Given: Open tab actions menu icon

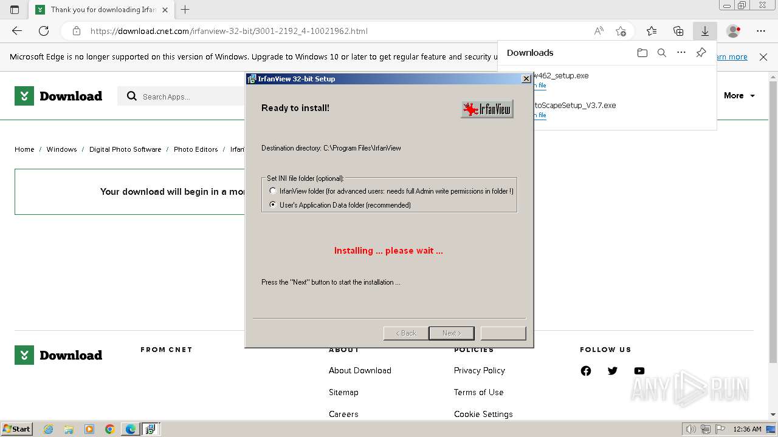Looking at the screenshot, I should point(15,10).
